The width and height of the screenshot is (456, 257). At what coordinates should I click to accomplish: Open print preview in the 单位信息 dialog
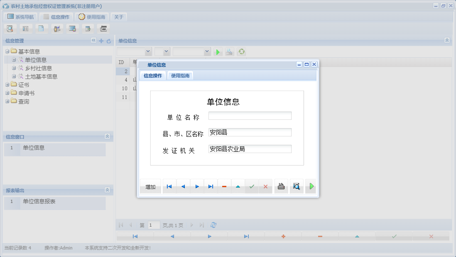click(x=297, y=186)
